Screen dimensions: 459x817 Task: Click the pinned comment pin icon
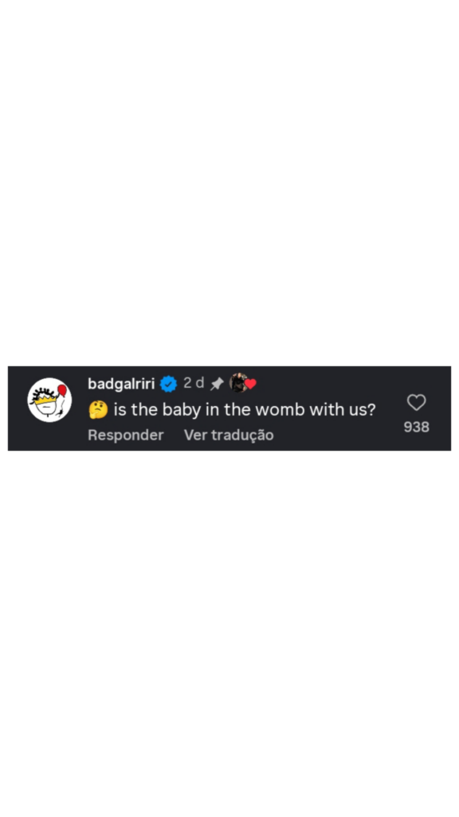click(217, 384)
